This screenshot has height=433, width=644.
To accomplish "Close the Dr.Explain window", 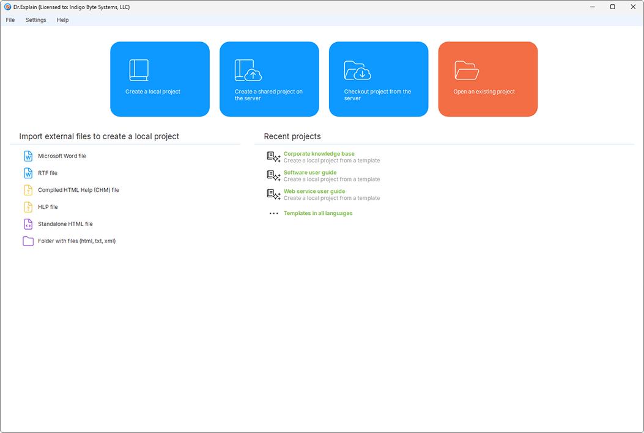I will click(633, 7).
